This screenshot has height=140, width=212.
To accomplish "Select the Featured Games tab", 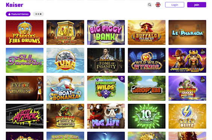I will point(18,14).
